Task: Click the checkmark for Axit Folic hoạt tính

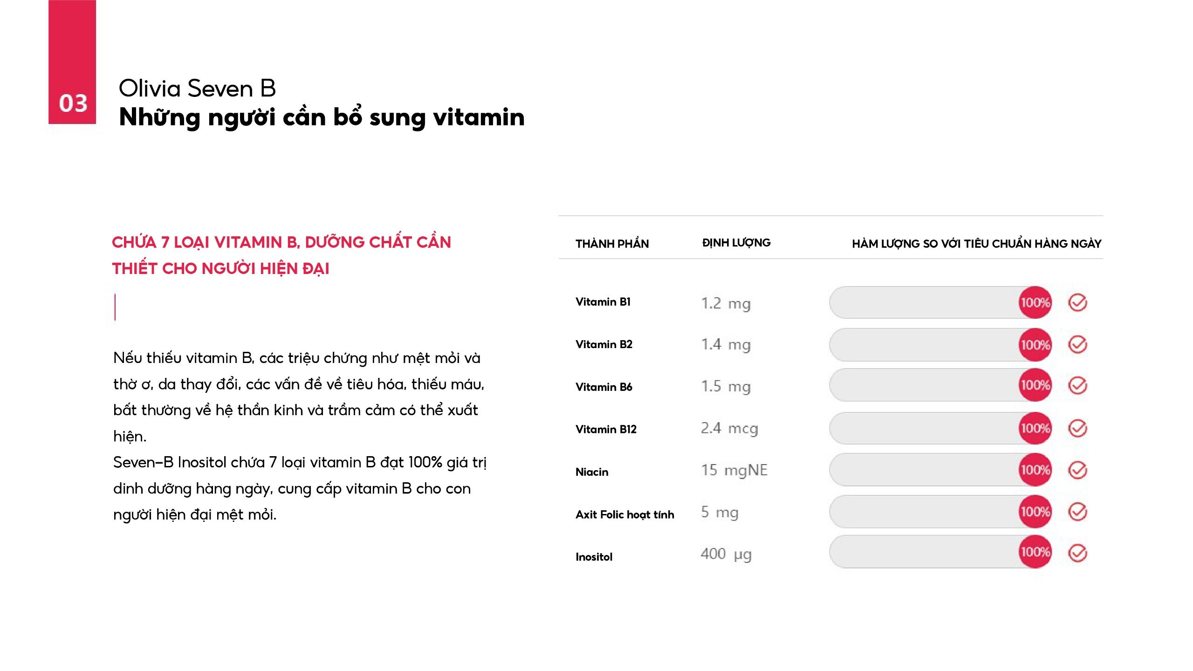Action: [1077, 512]
